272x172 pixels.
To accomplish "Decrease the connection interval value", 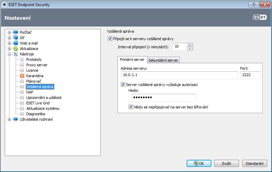I will tap(190, 48).
